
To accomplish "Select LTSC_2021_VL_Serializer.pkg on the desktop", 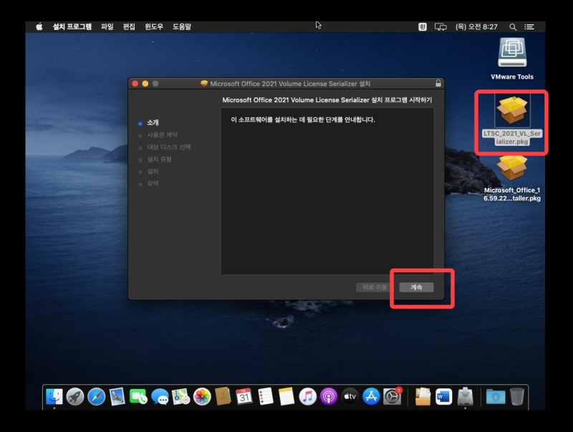I will 512,119.
